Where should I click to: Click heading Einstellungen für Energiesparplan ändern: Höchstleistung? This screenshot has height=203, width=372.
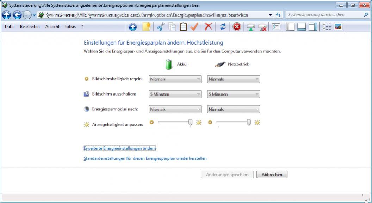(154, 43)
